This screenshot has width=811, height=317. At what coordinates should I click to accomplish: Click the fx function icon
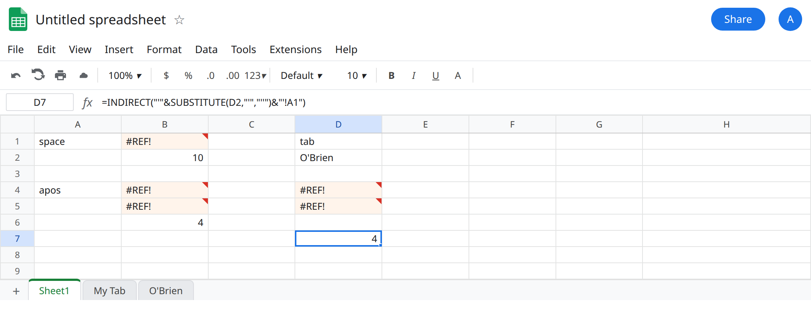coord(87,102)
